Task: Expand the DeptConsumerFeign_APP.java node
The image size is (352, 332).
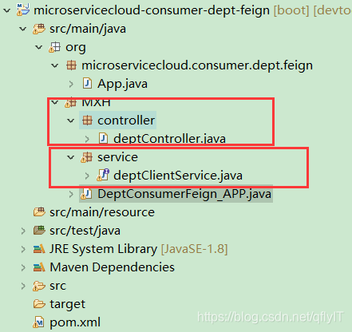Action: (71, 194)
